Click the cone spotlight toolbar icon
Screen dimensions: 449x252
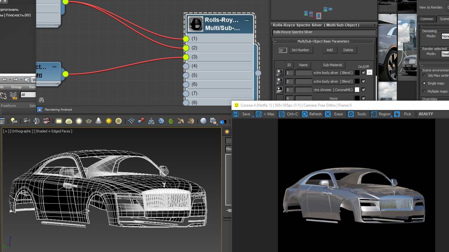point(98,121)
